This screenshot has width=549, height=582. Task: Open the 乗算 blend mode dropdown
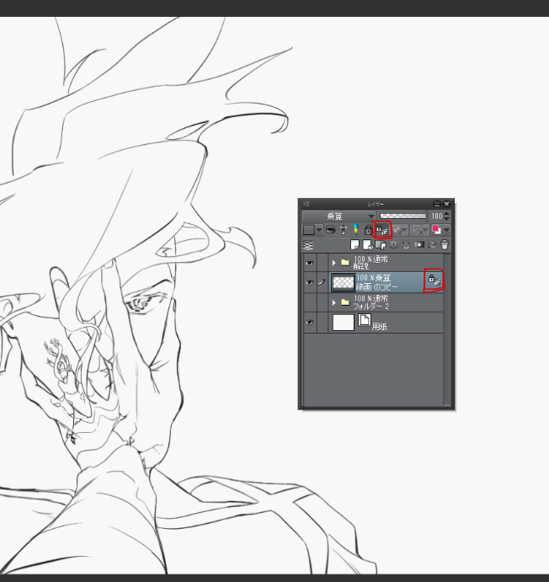point(338,216)
